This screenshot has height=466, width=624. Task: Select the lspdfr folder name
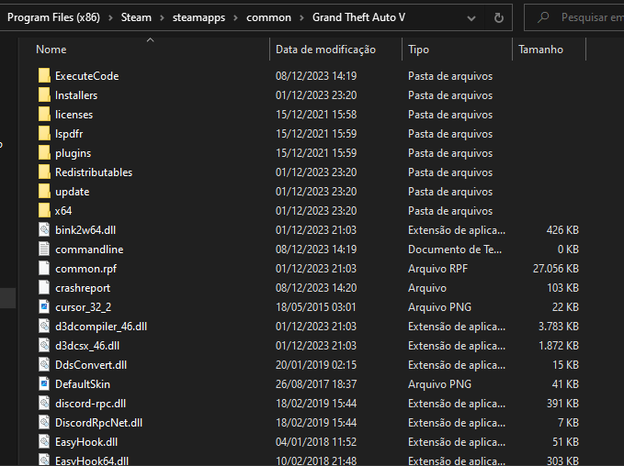(x=69, y=134)
